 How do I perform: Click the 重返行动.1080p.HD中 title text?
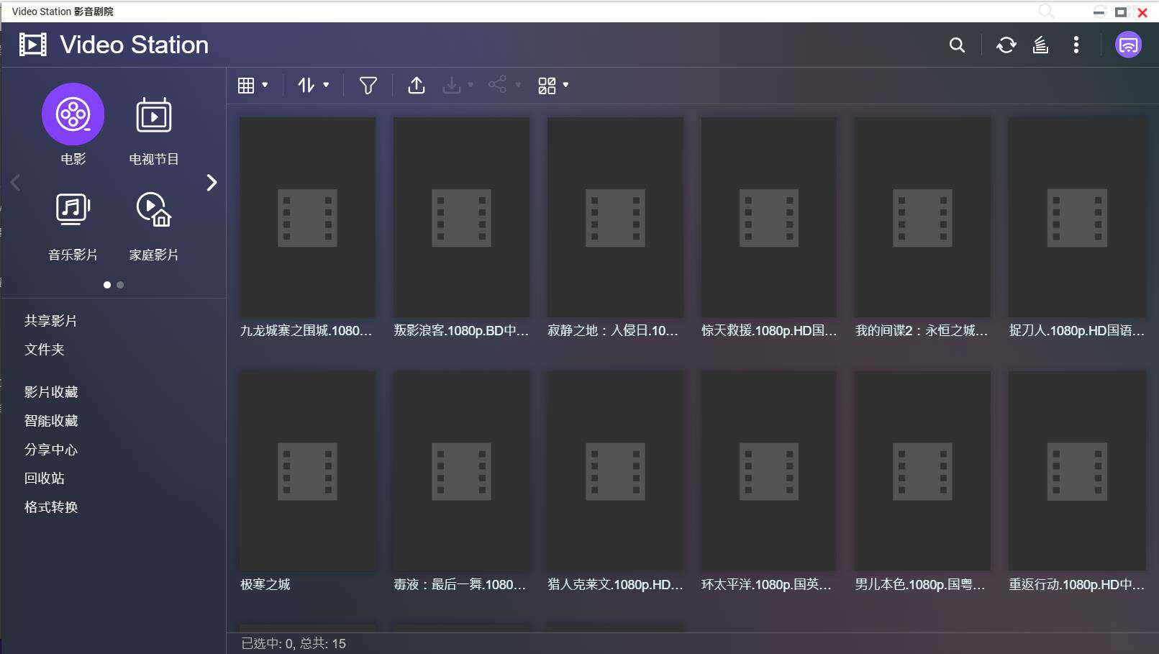[1077, 585]
